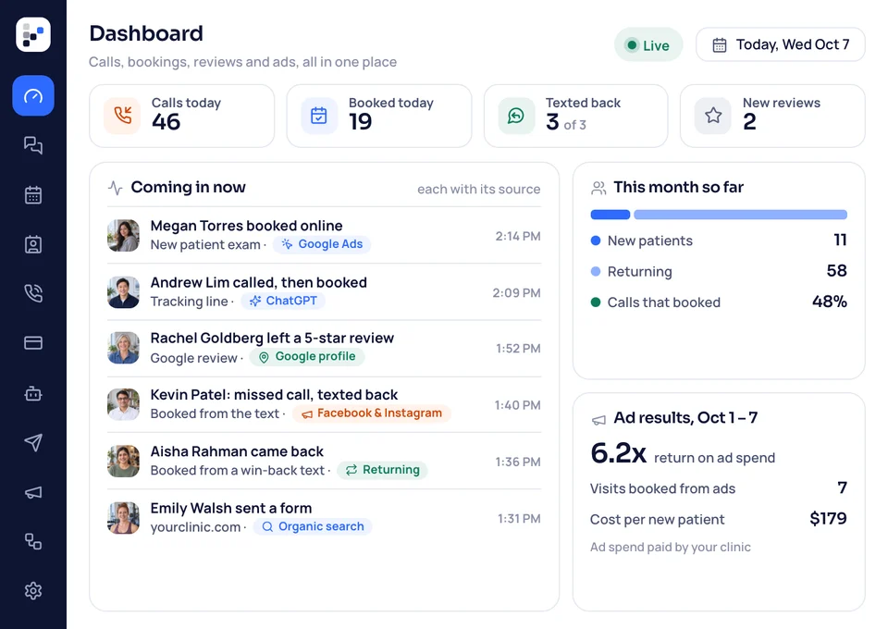The height and width of the screenshot is (629, 888).
Task: Open 'Megan Torres booked online' entry
Action: coord(324,236)
